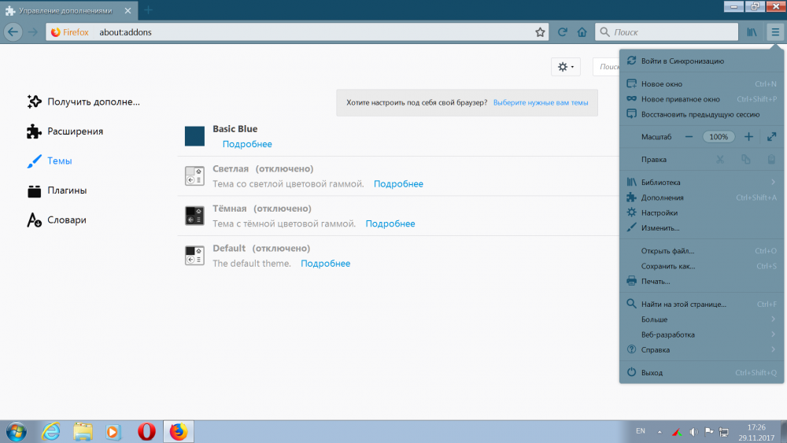
Task: Show hidden tray icons arrow
Action: [660, 431]
